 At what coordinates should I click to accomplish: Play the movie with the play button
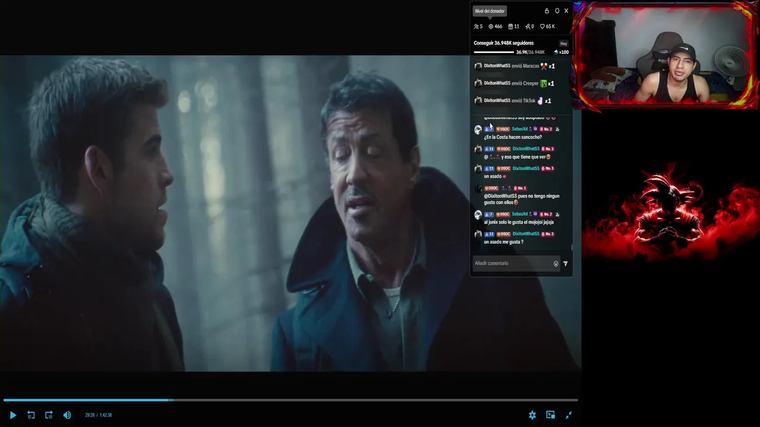coord(13,415)
